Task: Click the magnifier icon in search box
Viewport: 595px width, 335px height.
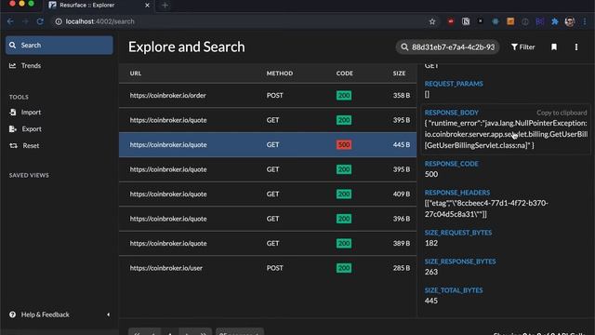Action: coord(404,47)
